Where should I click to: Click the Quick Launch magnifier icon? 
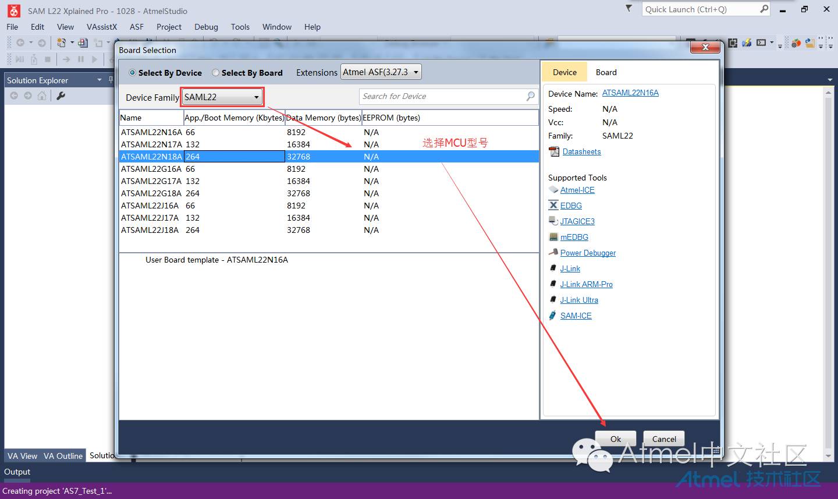pyautogui.click(x=764, y=9)
